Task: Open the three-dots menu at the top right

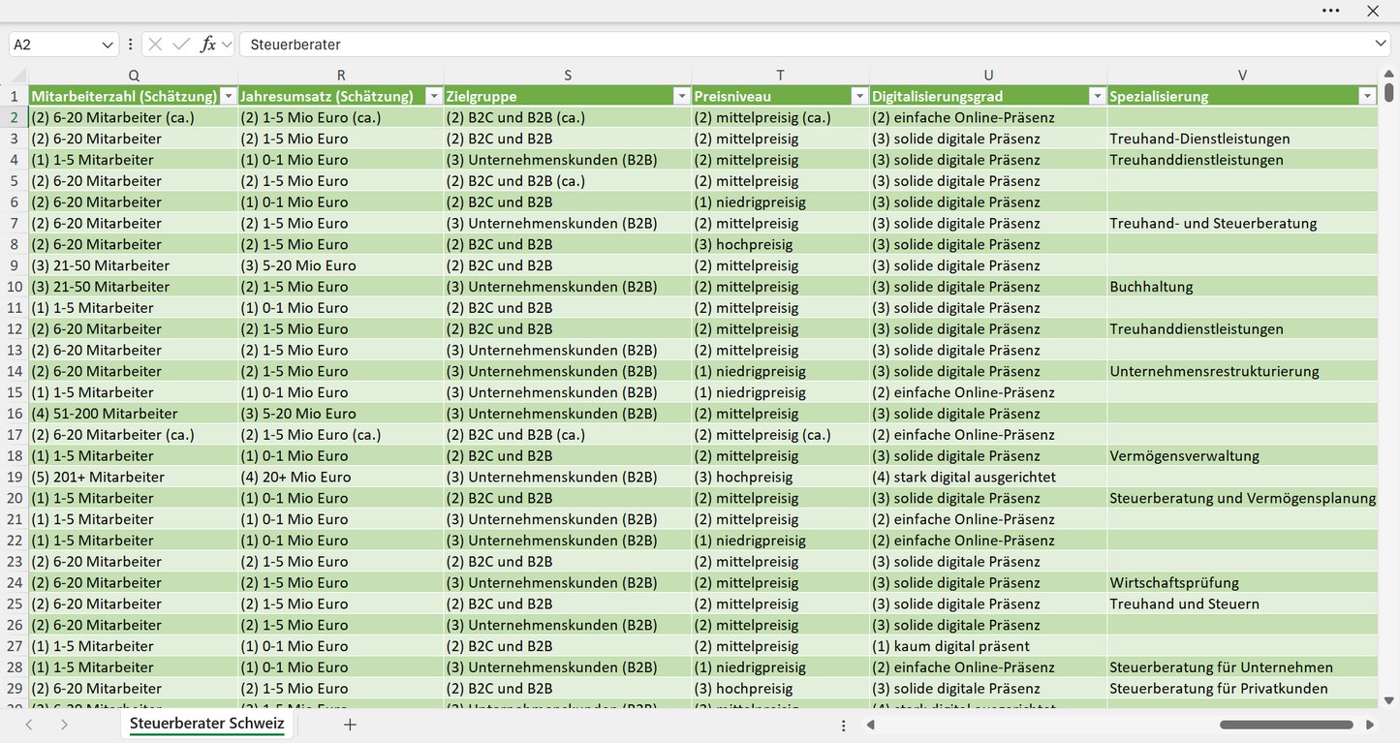Action: pos(1331,11)
